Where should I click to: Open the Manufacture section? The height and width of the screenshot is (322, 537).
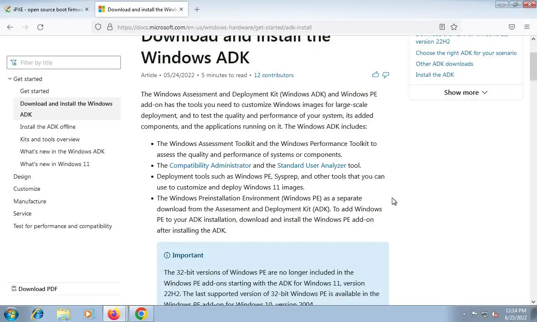pos(30,201)
